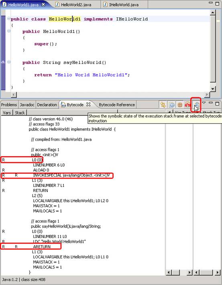The height and width of the screenshot is (285, 222).
Task: Click the editor vertical scrollbar down arrow
Action: (x=213, y=89)
